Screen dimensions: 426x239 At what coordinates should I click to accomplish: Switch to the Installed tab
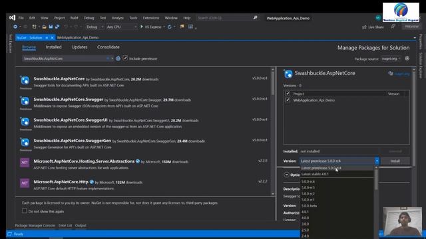[53, 47]
